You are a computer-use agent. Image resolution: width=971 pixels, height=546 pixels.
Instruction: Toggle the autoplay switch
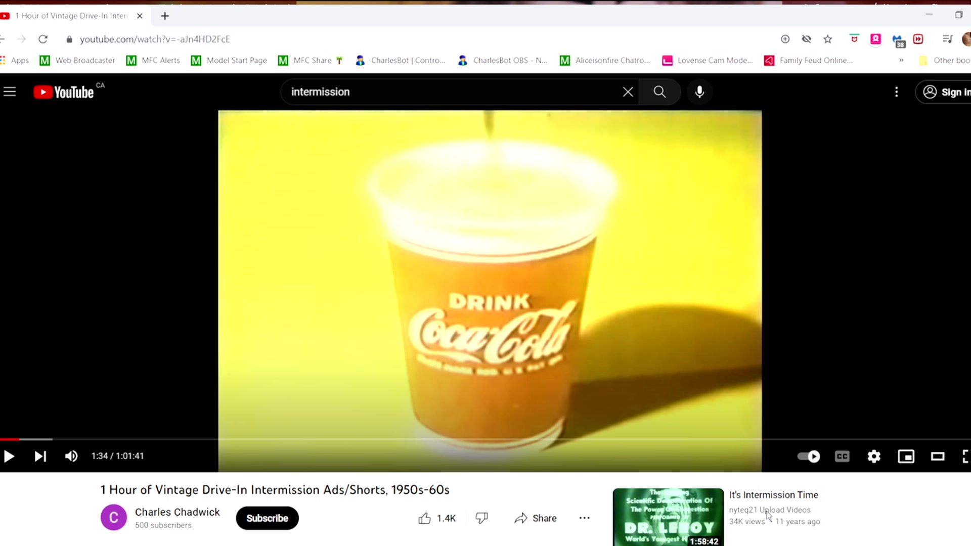pos(809,457)
